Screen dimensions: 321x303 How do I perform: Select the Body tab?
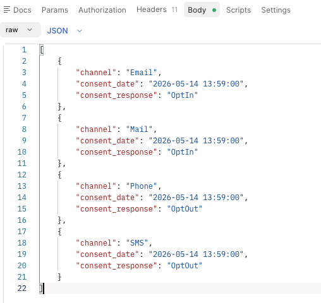click(x=202, y=9)
